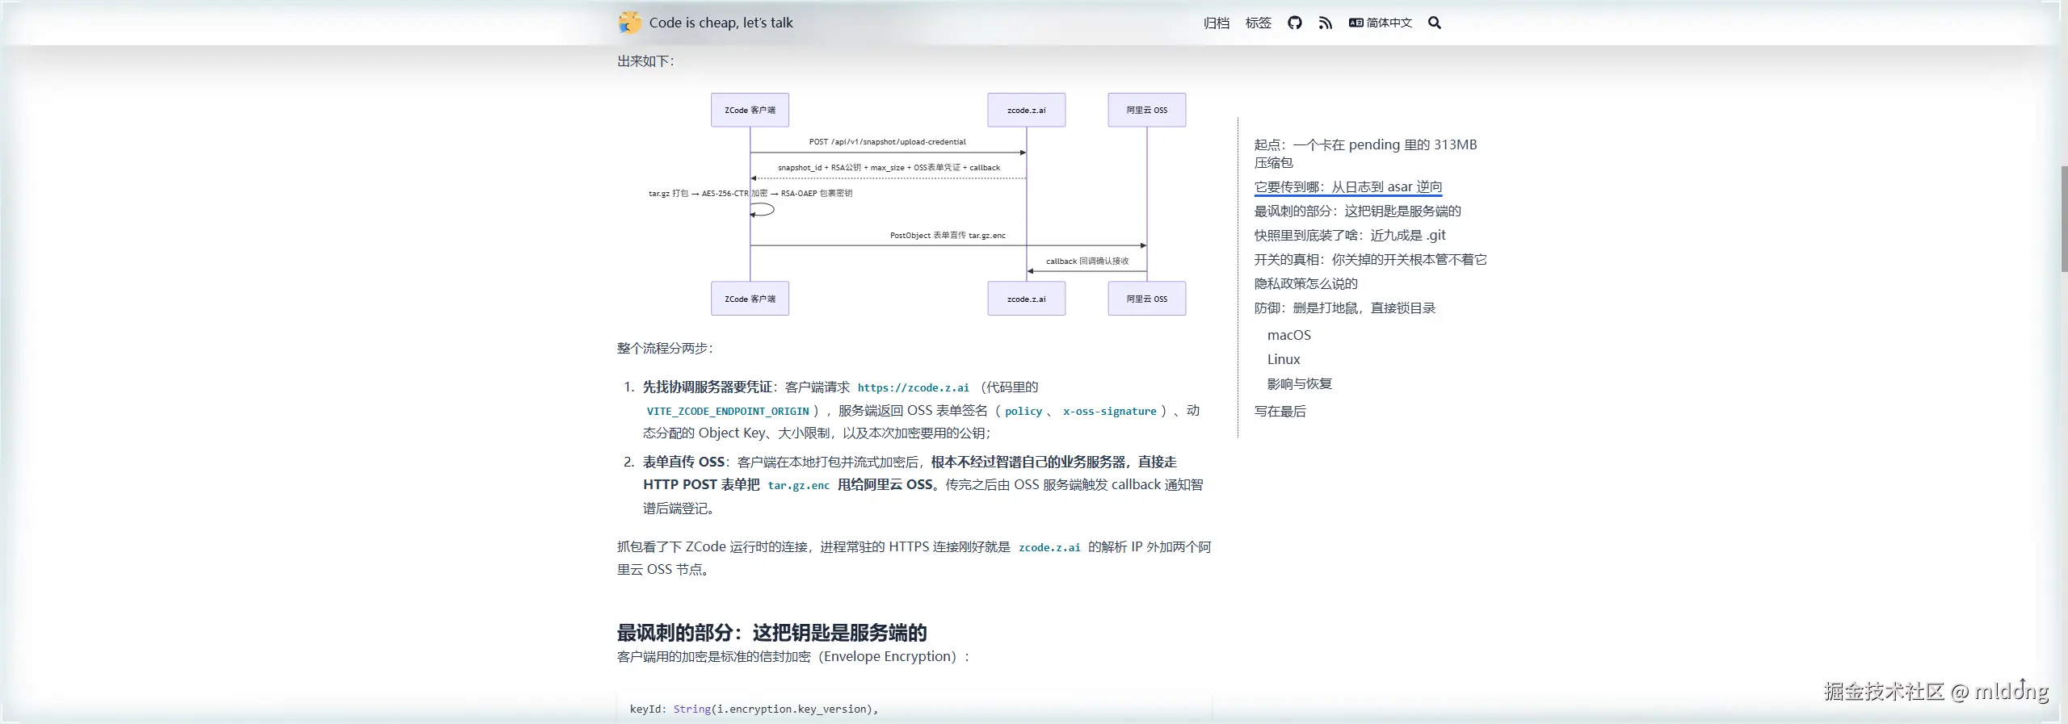Jump to 开关的真相 section
Screen dimensions: 2068x724
pos(1370,259)
